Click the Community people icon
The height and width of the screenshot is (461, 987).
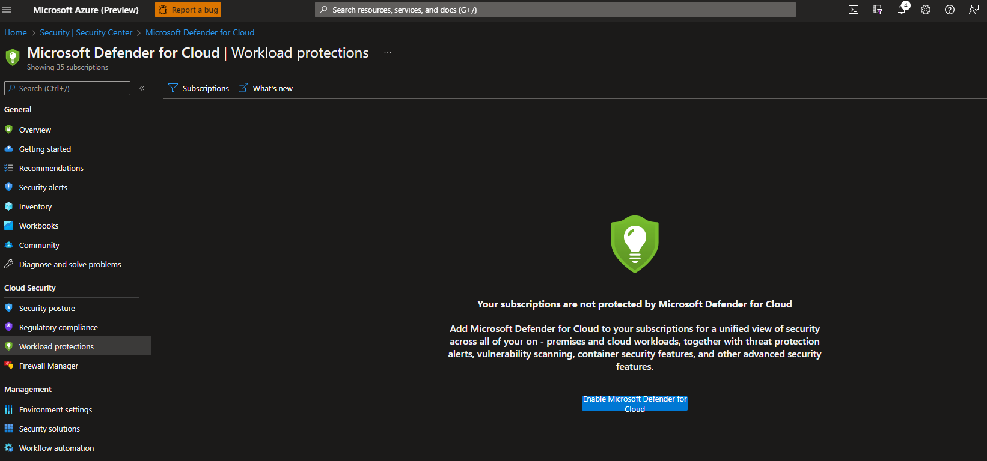point(8,245)
